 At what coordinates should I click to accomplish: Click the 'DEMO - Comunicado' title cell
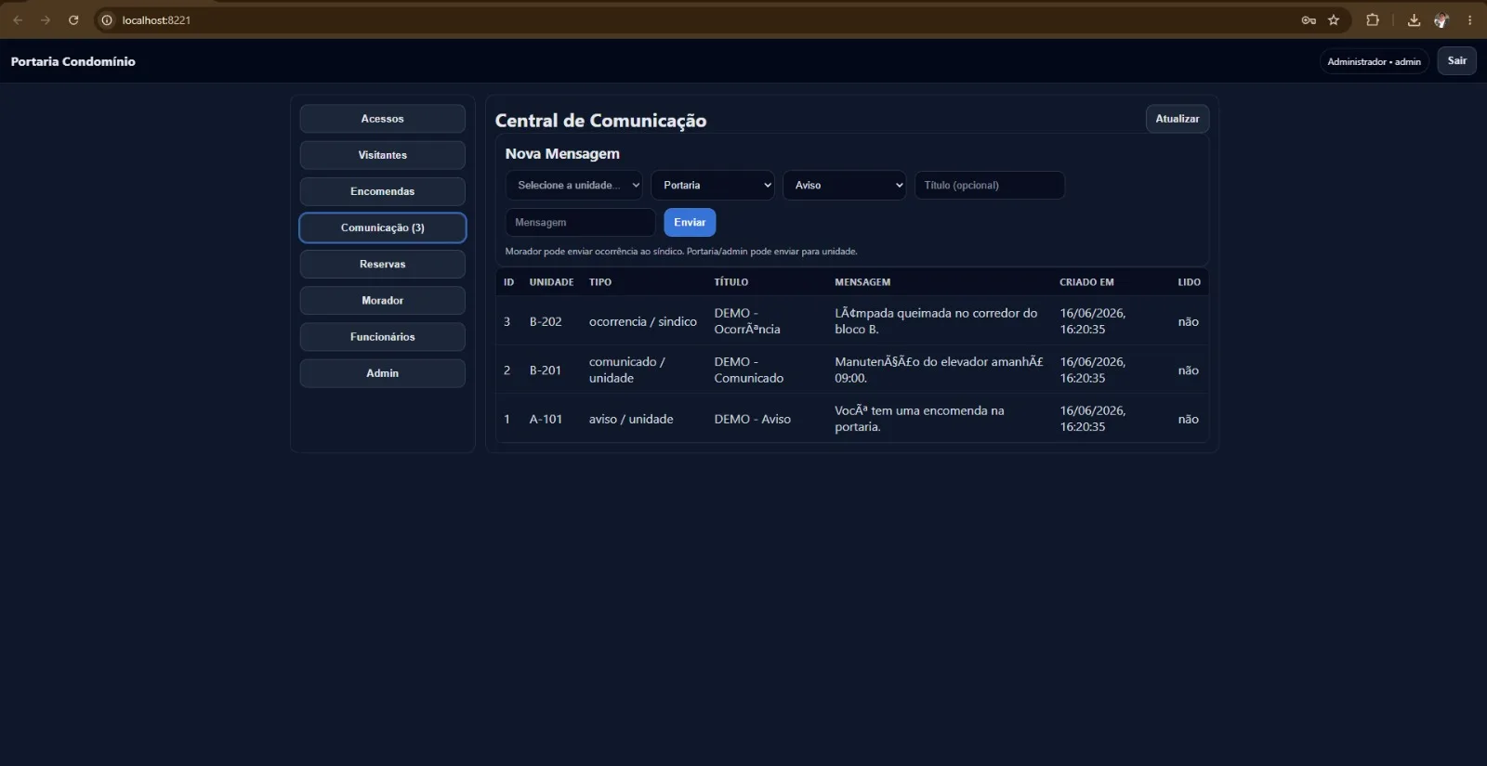point(748,370)
